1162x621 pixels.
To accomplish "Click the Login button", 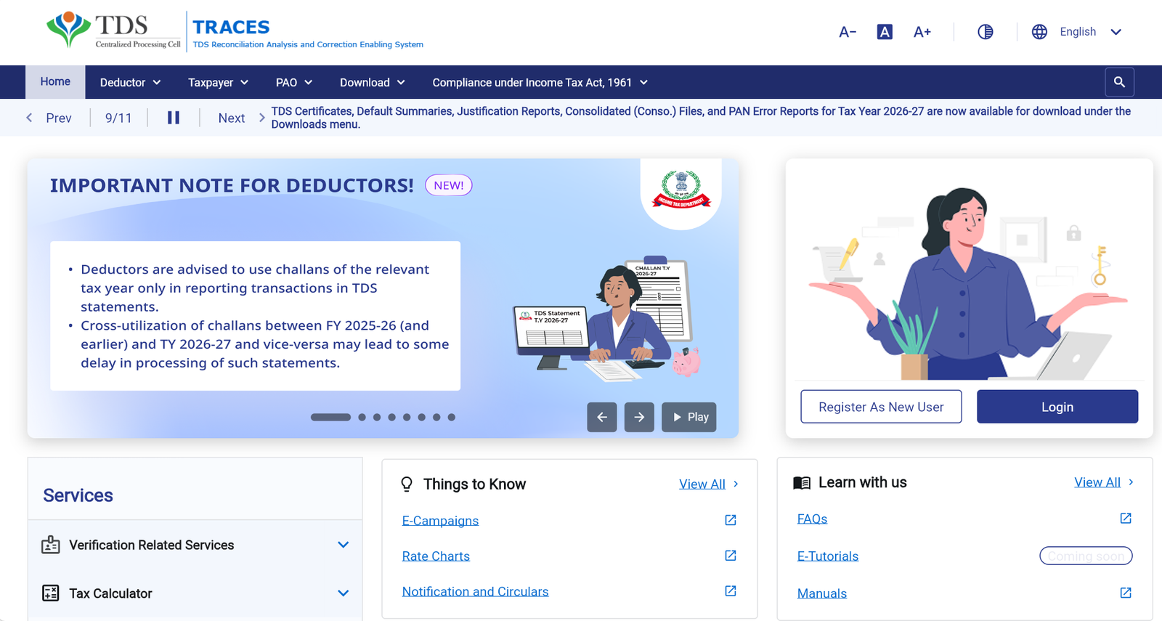I will (1057, 407).
